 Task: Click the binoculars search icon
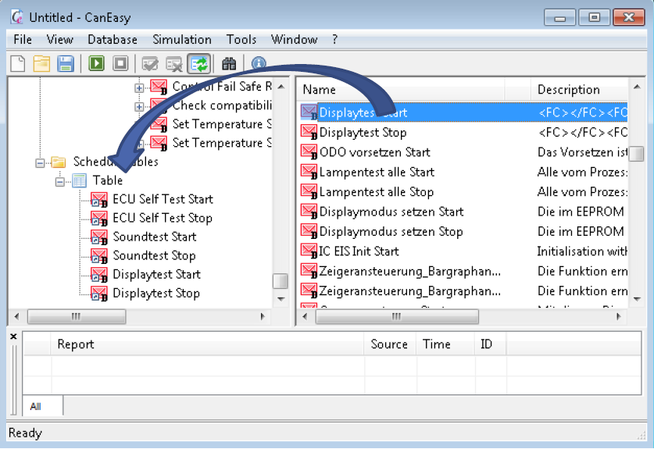pyautogui.click(x=228, y=63)
